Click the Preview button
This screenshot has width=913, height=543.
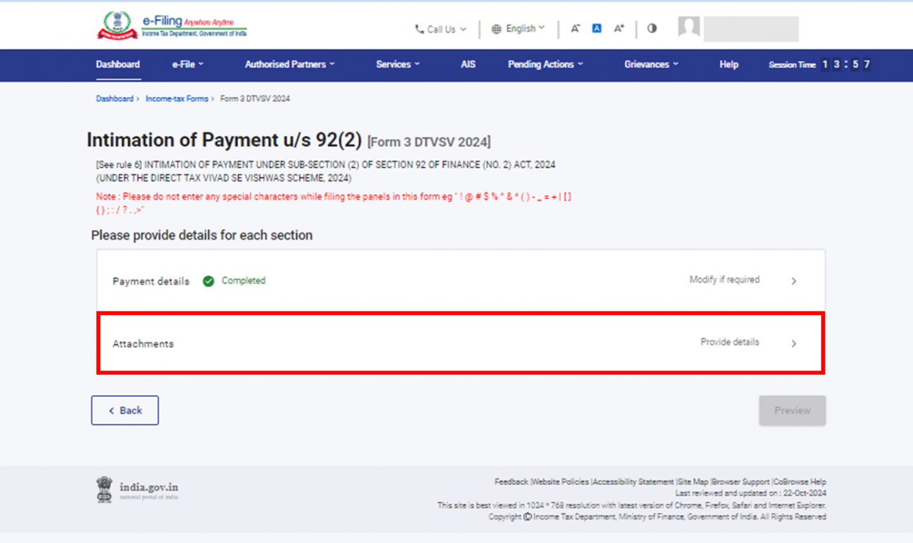click(x=792, y=410)
